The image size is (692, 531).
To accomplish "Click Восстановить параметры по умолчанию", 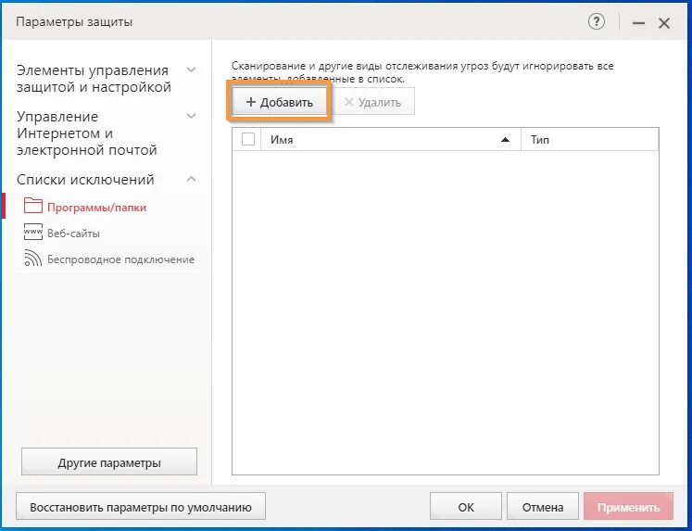I will tap(141, 507).
